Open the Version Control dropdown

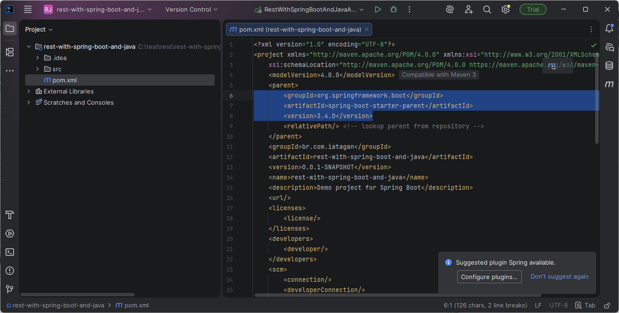coord(191,9)
